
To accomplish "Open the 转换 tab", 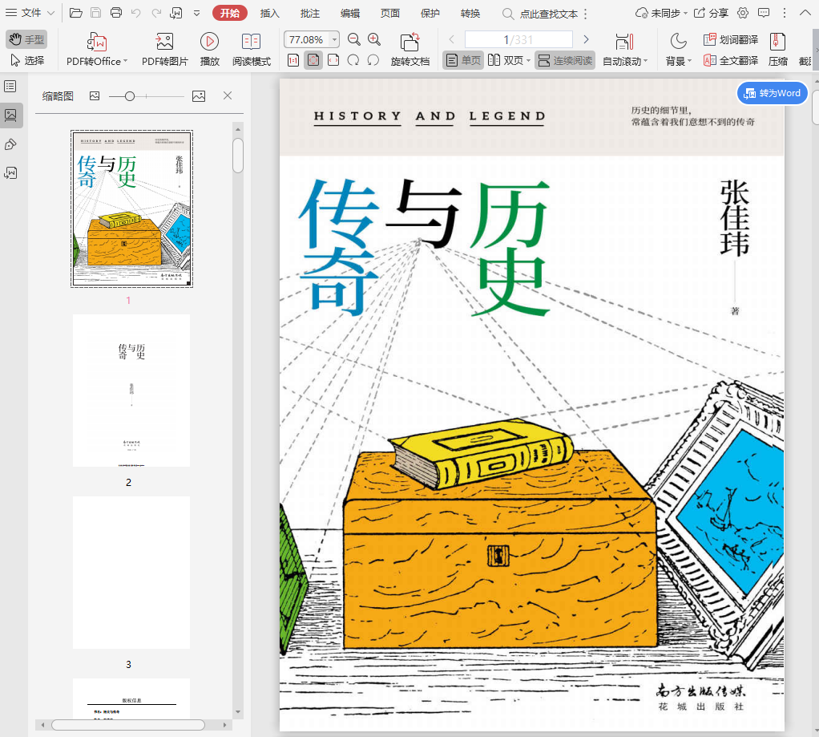I will [x=470, y=14].
